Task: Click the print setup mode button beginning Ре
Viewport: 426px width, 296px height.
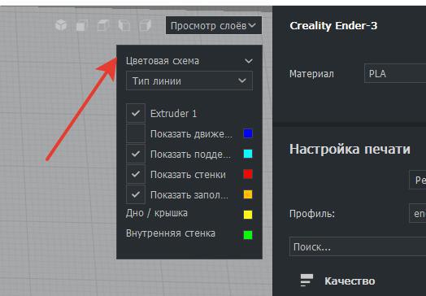Action: tap(418, 180)
